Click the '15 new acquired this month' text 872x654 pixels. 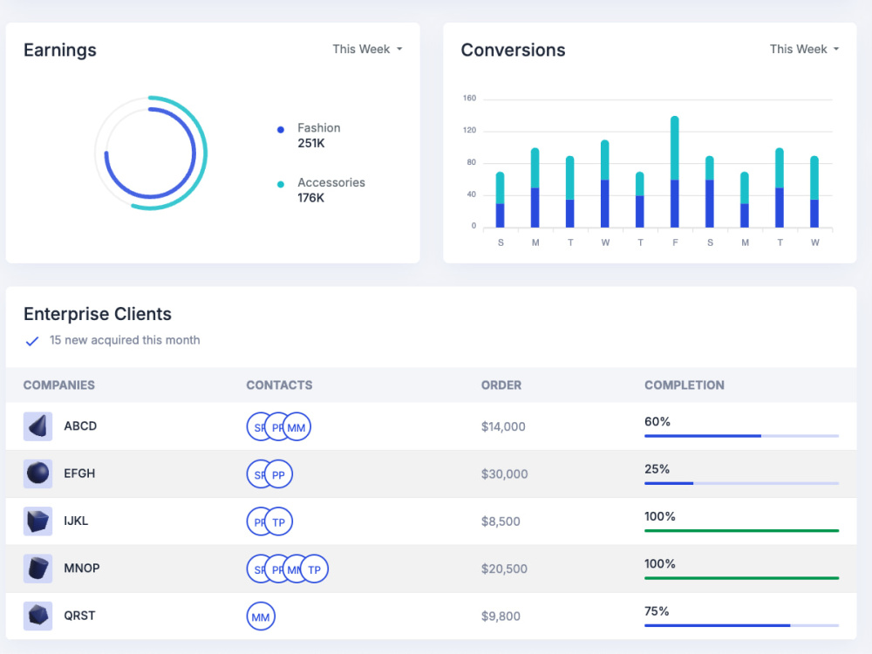point(125,340)
